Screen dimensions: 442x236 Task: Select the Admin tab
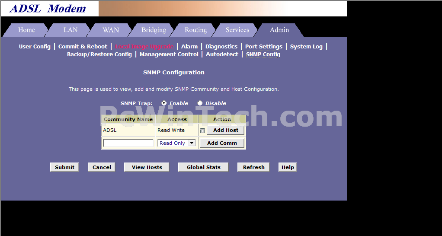coord(279,30)
